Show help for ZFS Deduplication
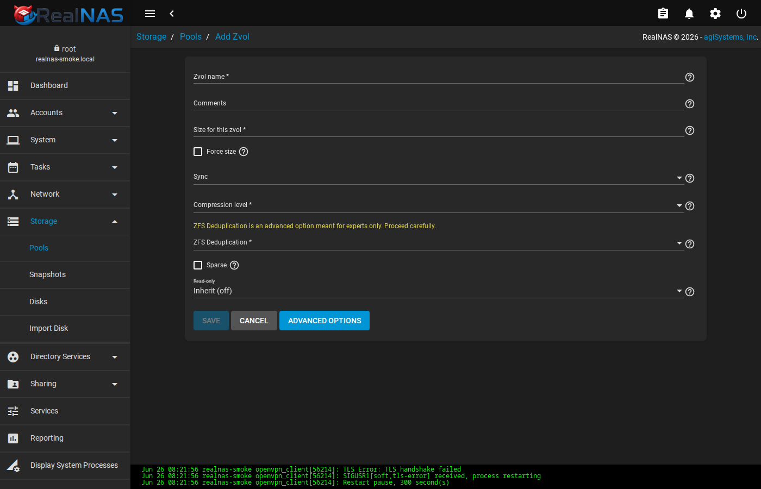The width and height of the screenshot is (761, 489). click(x=690, y=244)
